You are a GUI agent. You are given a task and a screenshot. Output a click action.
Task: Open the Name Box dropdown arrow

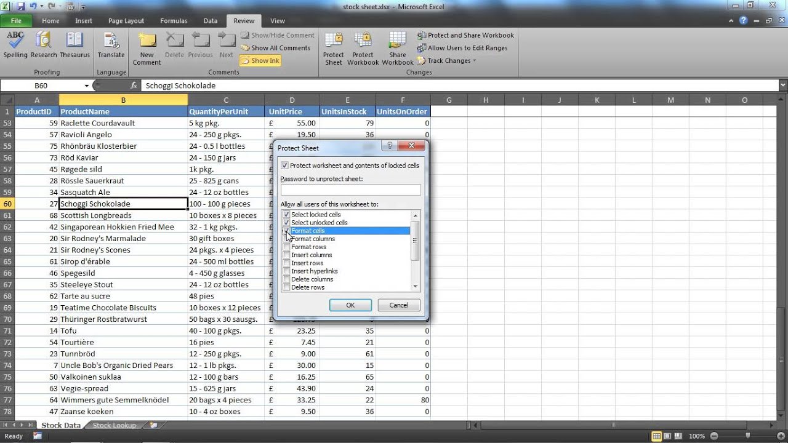[87, 86]
